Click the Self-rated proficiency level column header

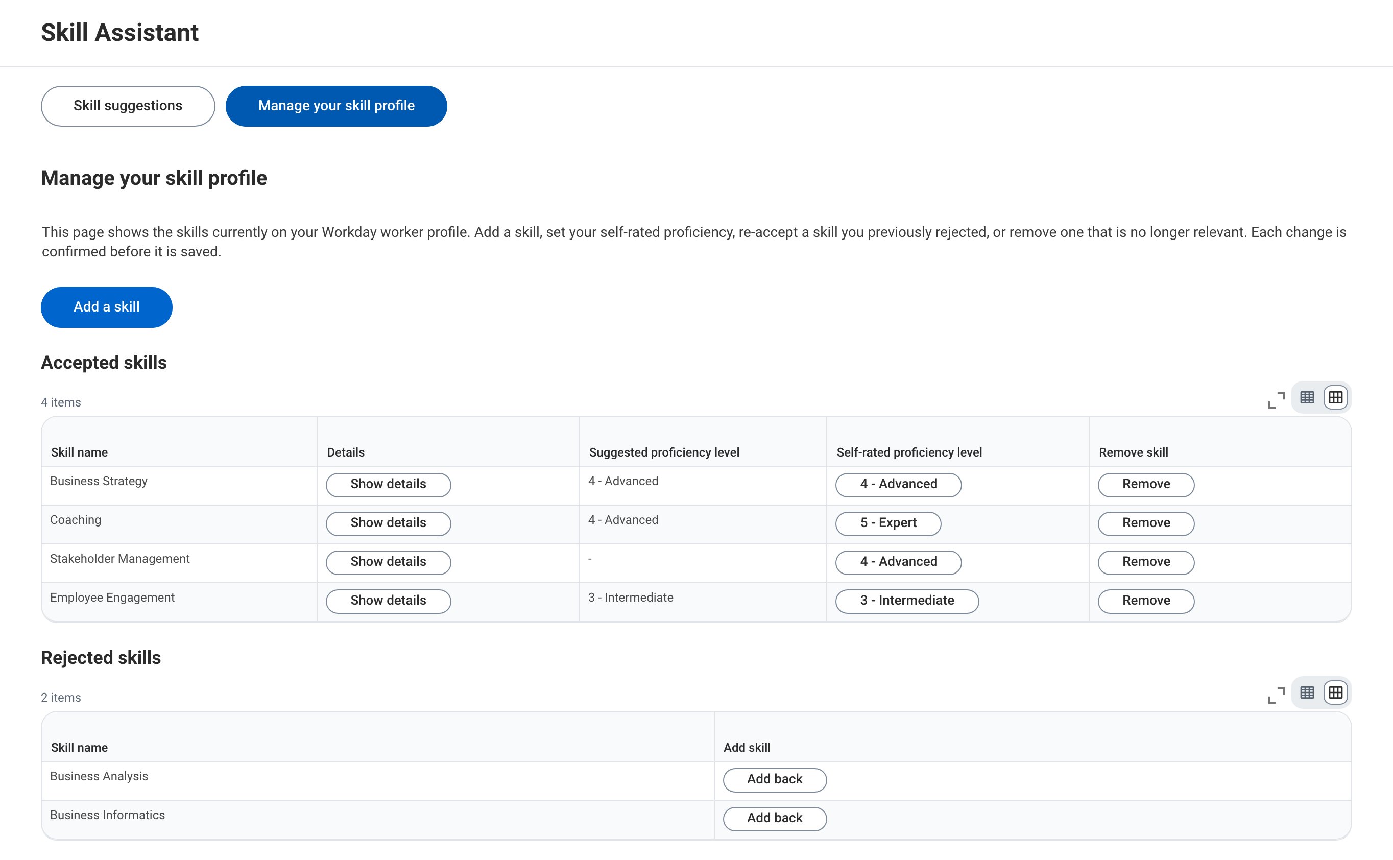[x=909, y=452]
